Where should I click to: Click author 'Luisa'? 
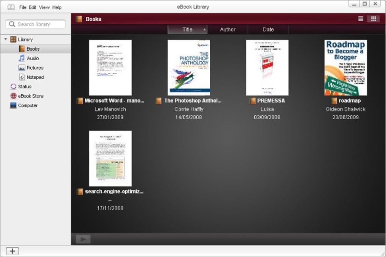coord(267,109)
